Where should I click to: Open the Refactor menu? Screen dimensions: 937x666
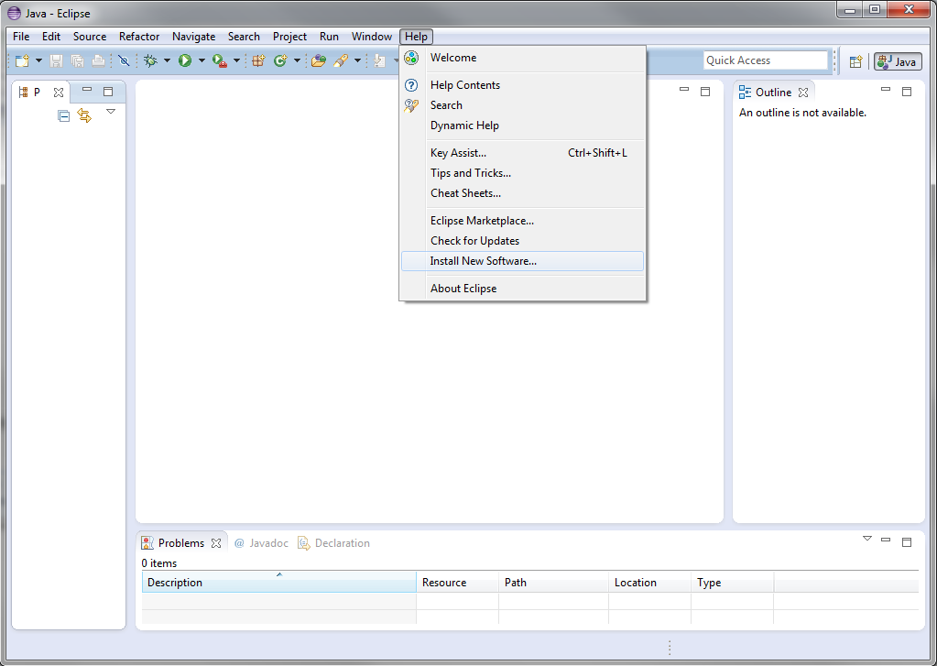point(139,37)
